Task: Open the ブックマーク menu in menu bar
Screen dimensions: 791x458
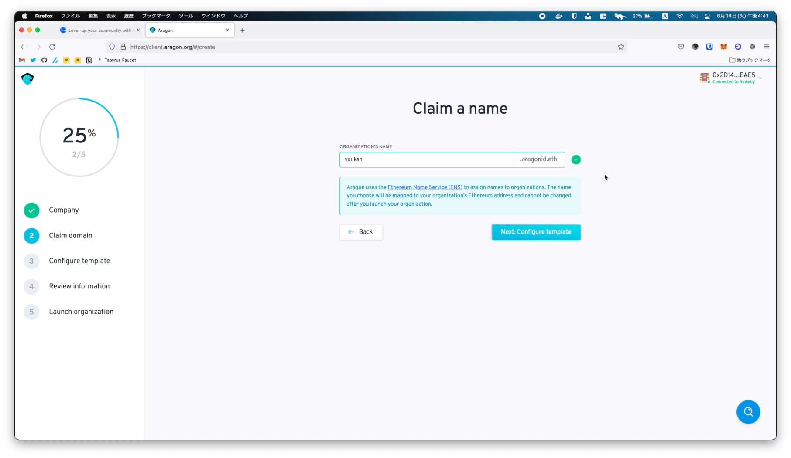Action: (x=156, y=16)
